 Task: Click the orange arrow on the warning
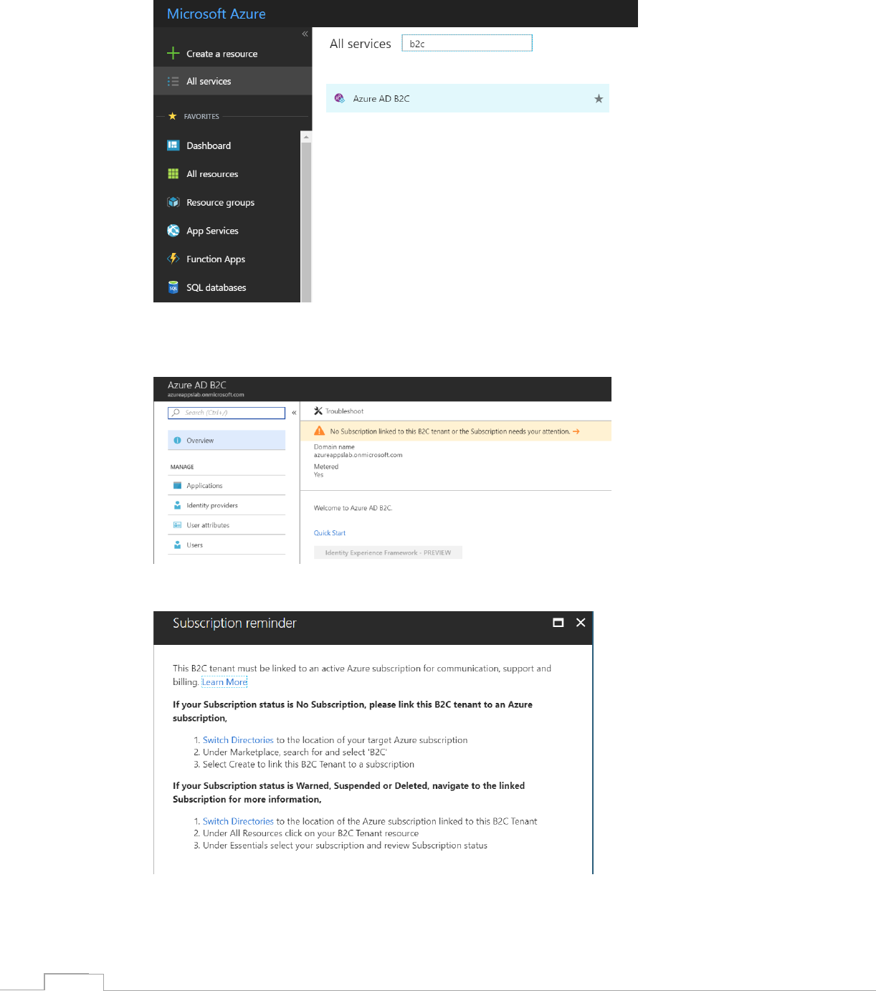576,431
